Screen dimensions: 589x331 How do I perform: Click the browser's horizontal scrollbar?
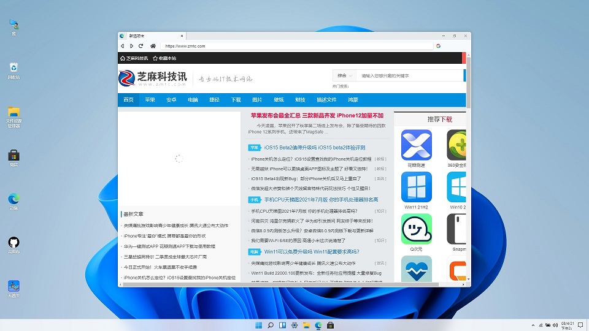[x=280, y=284]
